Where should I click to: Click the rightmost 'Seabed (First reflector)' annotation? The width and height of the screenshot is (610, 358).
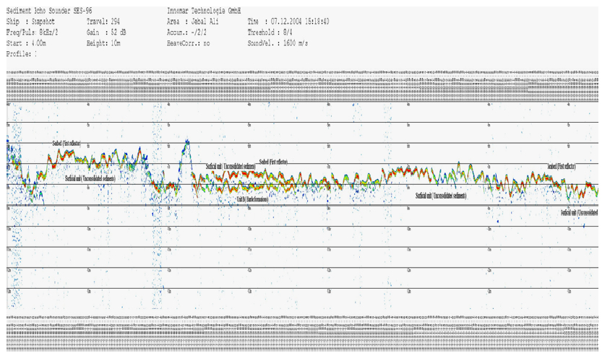[x=570, y=166]
